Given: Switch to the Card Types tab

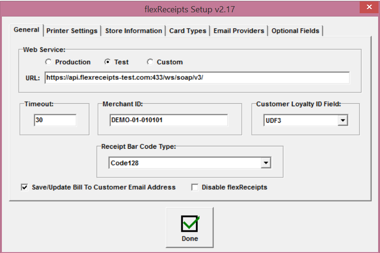Looking at the screenshot, I should 187,31.
